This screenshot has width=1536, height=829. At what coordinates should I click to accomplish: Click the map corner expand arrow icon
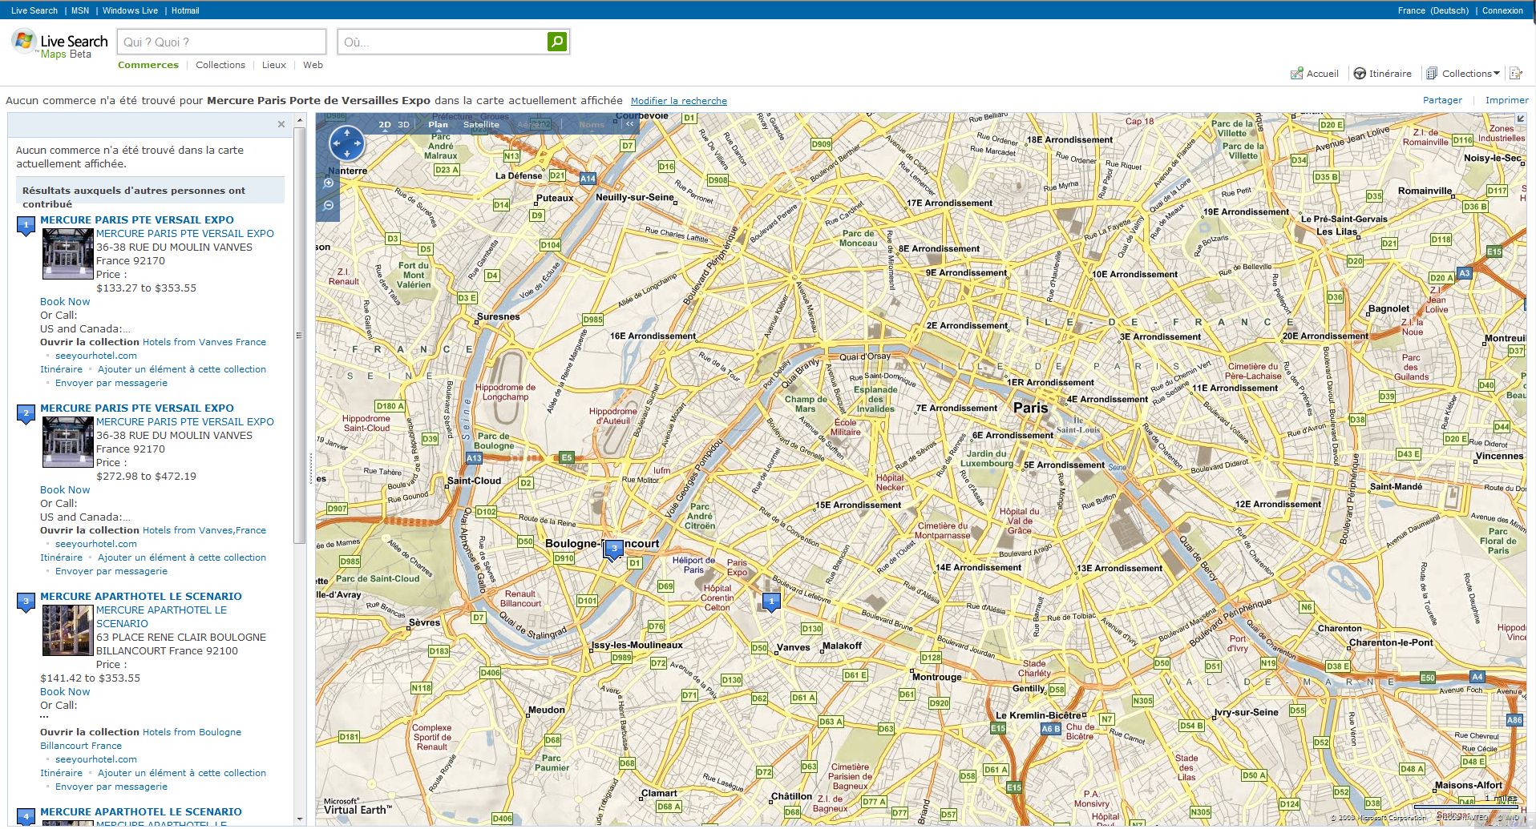[1519, 119]
